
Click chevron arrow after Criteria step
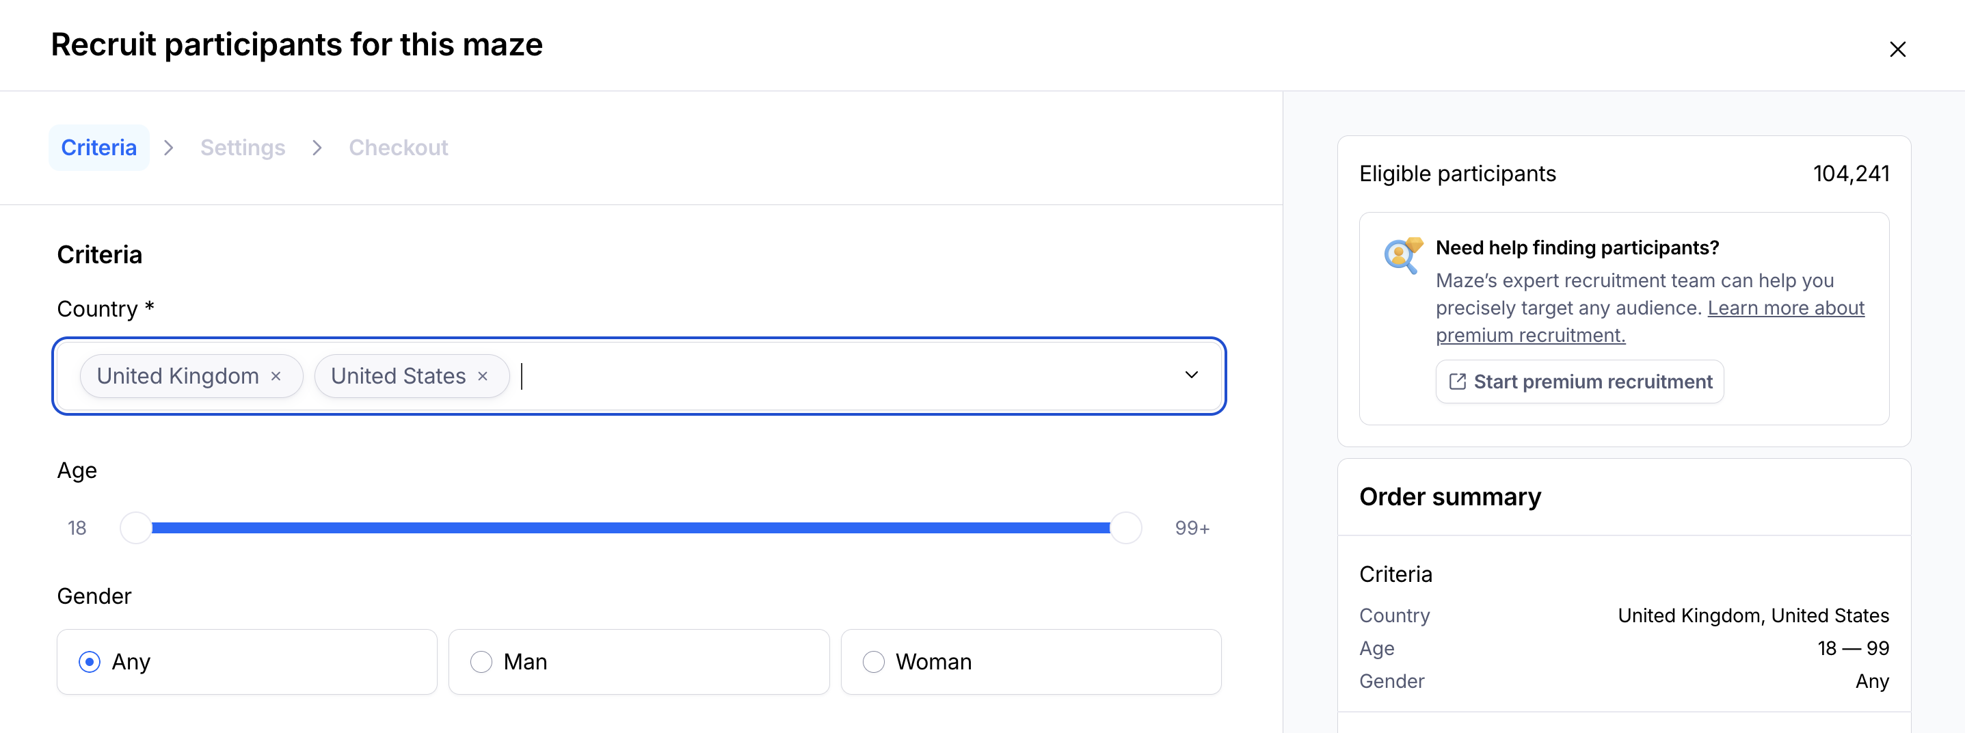click(x=169, y=147)
